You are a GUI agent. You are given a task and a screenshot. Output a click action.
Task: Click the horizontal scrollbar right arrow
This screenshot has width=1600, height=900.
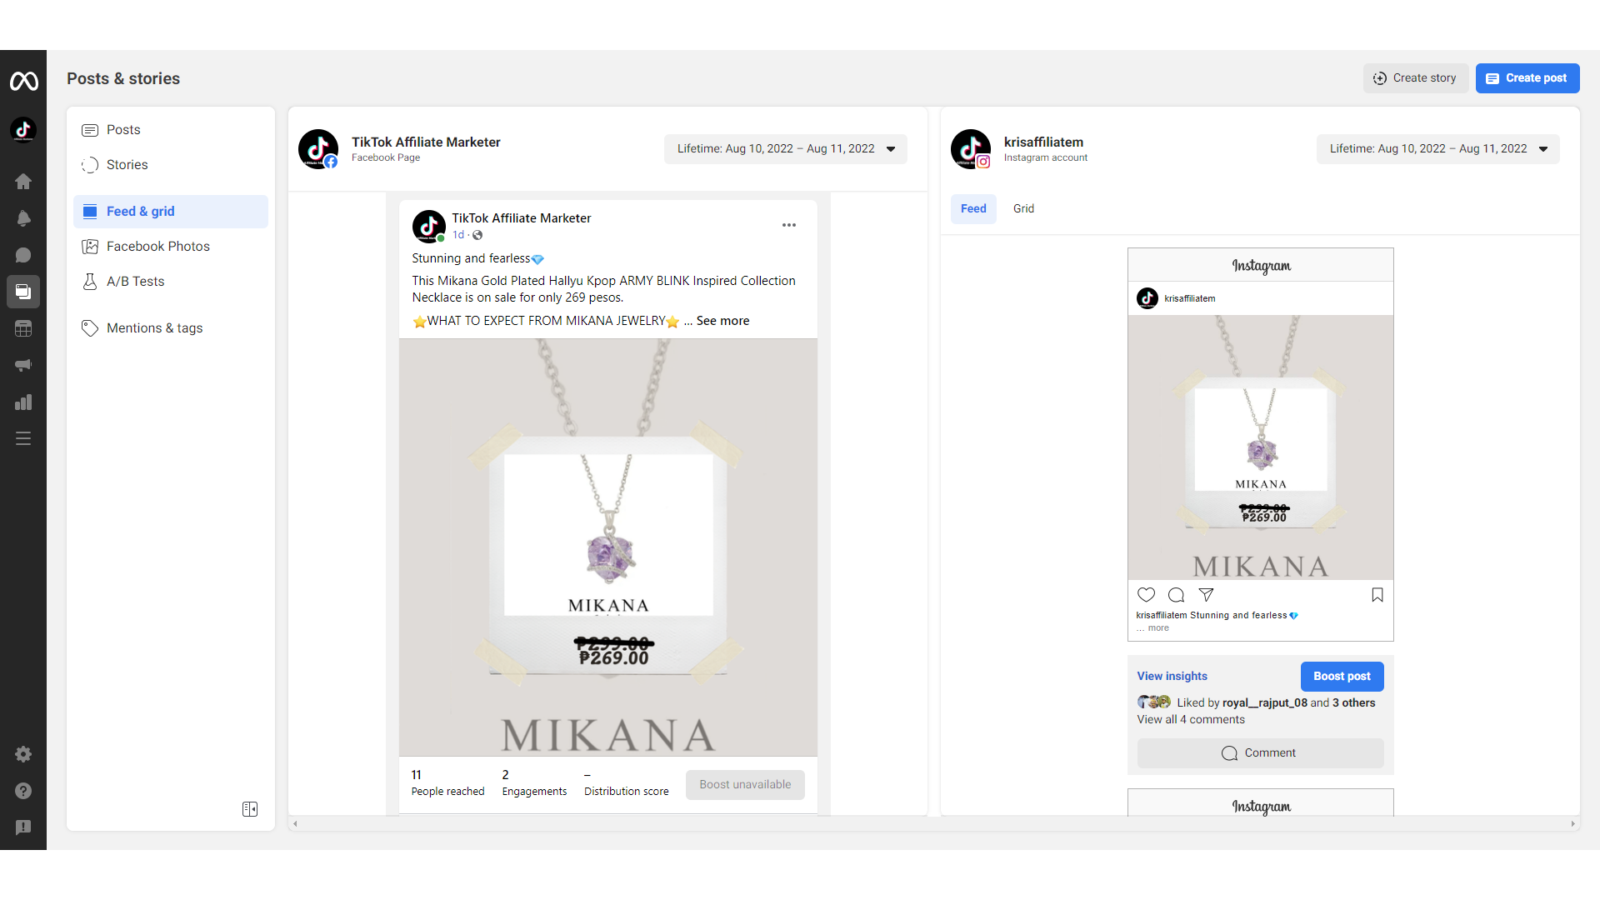coord(1572,824)
